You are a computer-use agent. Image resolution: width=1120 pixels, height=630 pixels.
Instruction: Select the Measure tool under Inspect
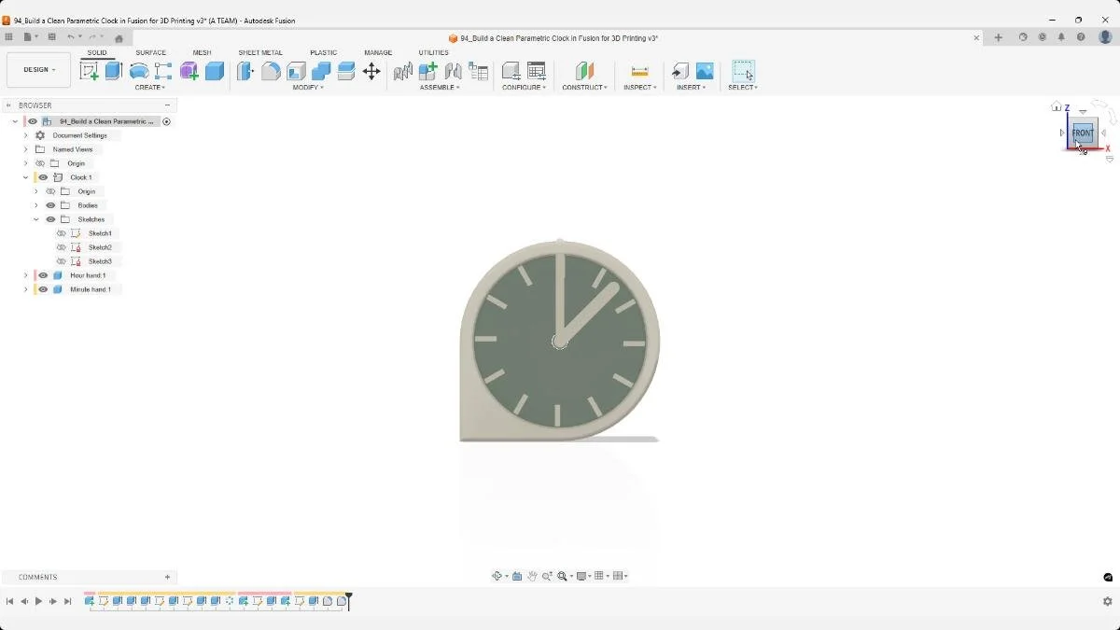[x=639, y=70]
